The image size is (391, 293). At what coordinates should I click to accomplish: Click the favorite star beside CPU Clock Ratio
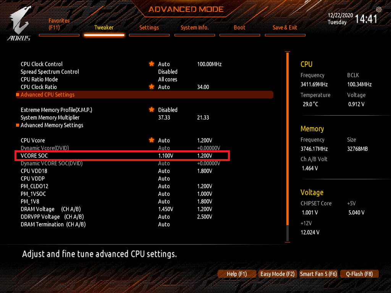151,87
